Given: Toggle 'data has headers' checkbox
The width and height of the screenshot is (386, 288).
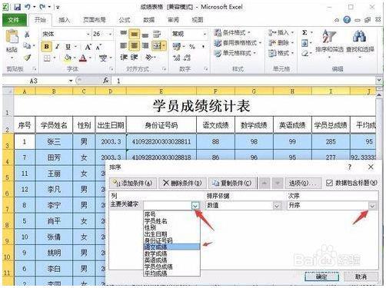Looking at the screenshot, I should pos(329,183).
